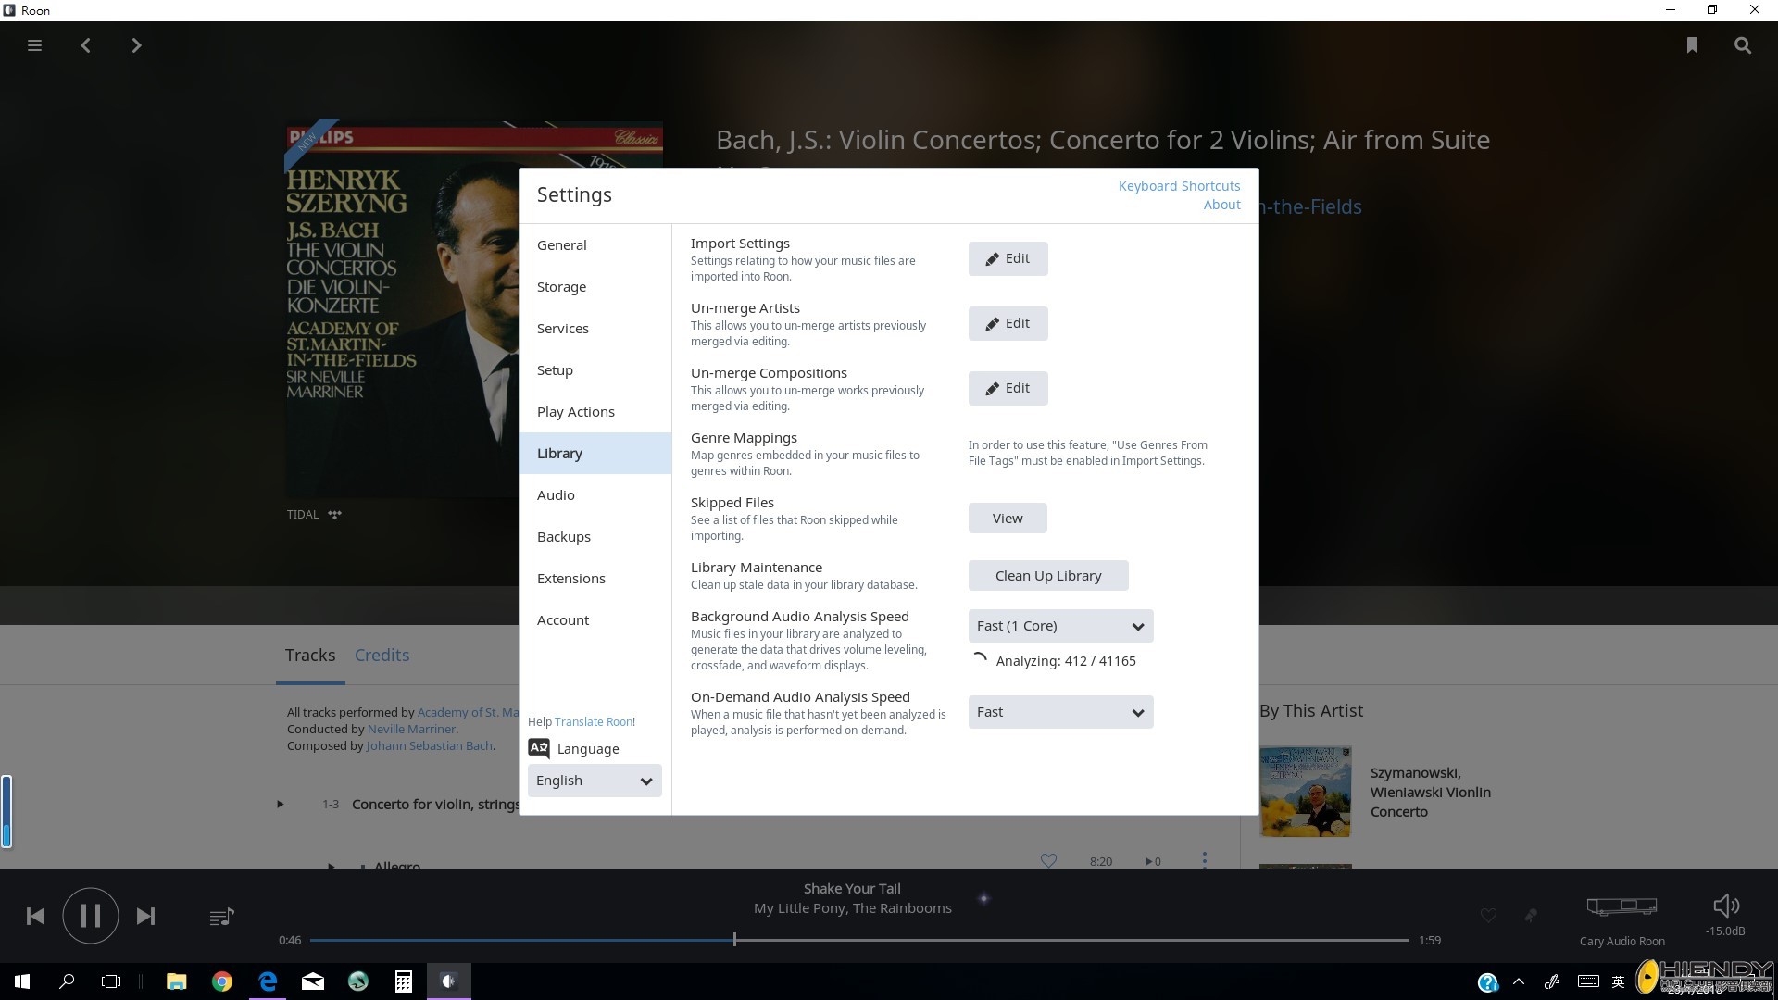This screenshot has width=1778, height=1000.
Task: Favorite the Allegro track heart icon
Action: (x=1048, y=861)
